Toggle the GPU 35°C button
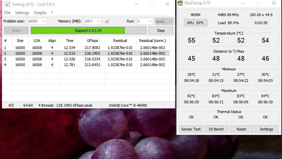The height and width of the screenshot is (159, 282). 195,23
